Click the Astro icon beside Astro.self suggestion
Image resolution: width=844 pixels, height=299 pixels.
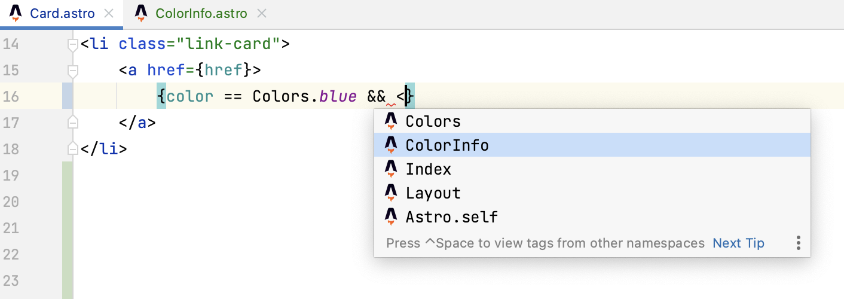(391, 216)
